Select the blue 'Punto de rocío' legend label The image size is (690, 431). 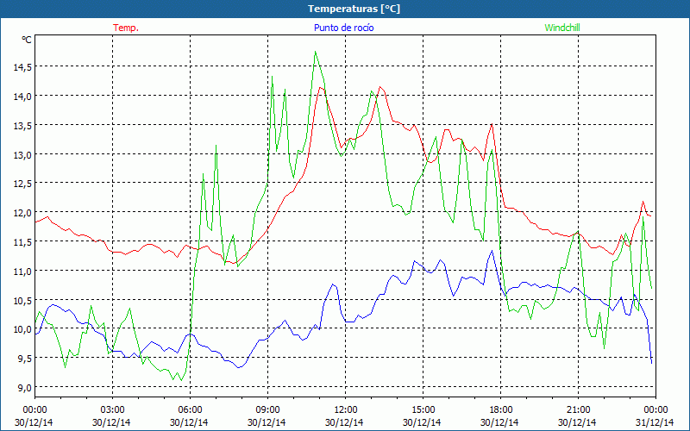[x=343, y=28]
